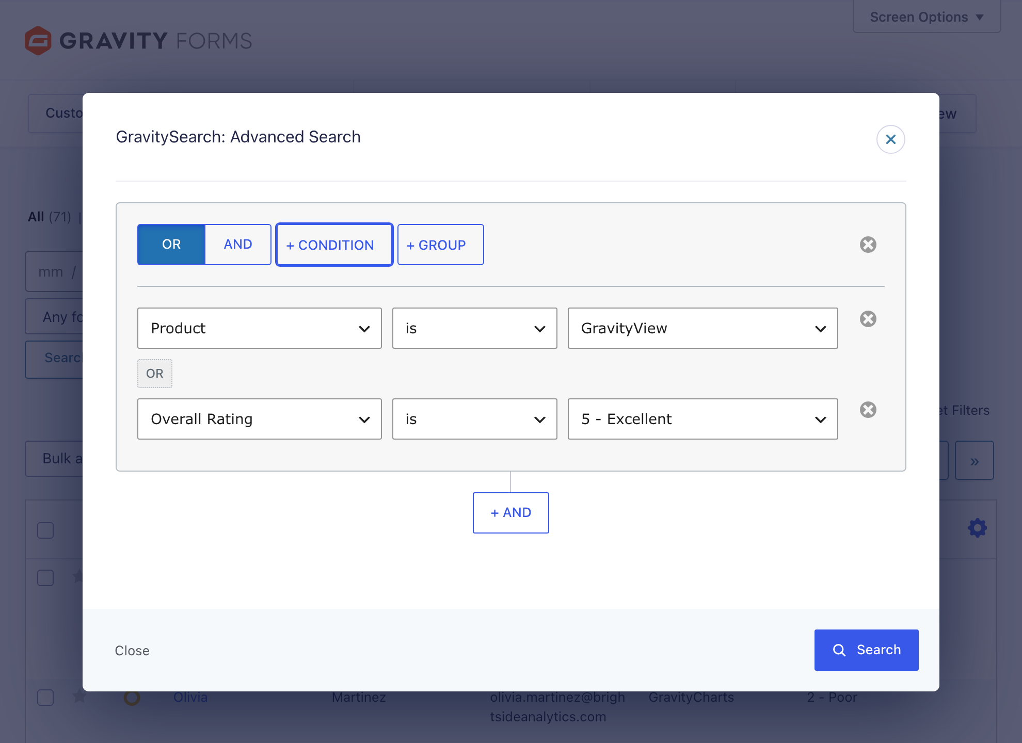The image size is (1022, 743).
Task: Switch group logic to OR
Action: point(171,245)
